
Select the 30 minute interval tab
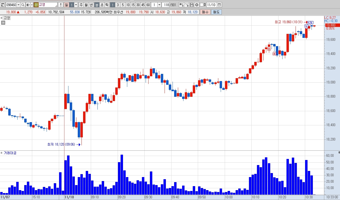coord(138,5)
